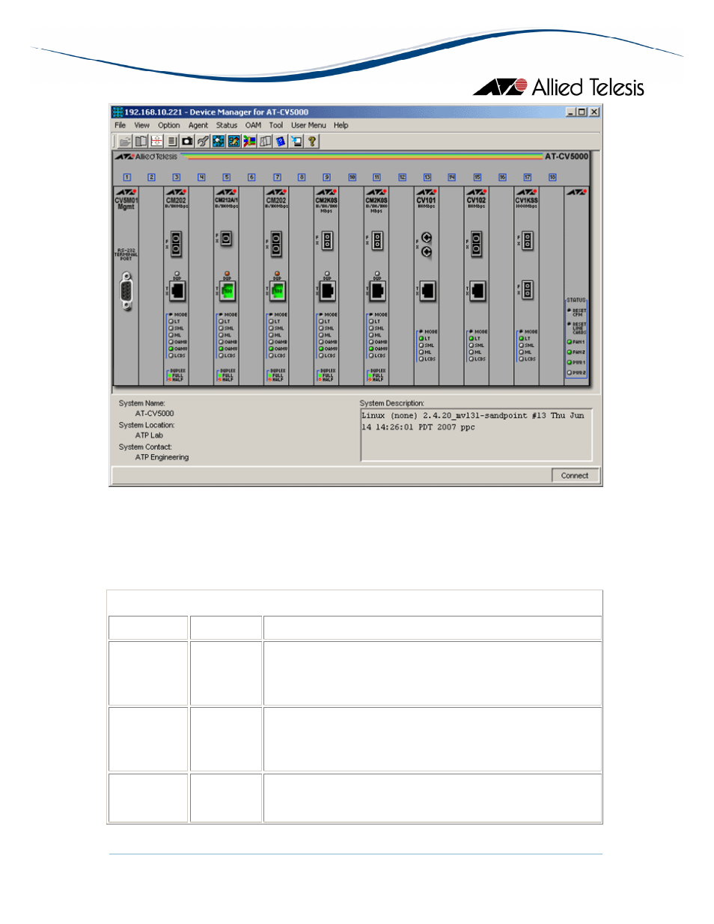
Task: Click the System Contact value ATP Engineering
Action: point(162,457)
